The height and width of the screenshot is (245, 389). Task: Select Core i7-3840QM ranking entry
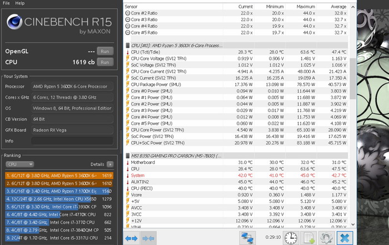59,230
